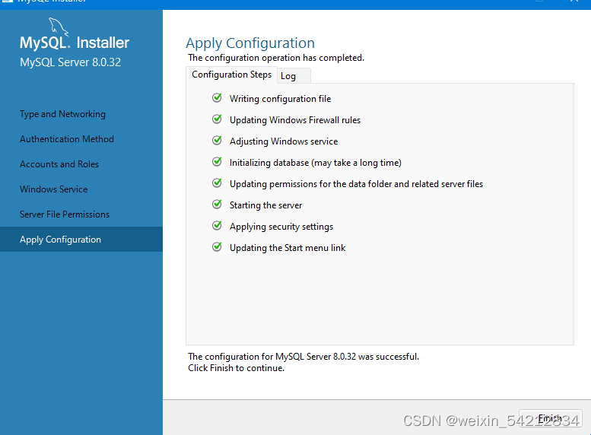Click green check beside Starting the server
This screenshot has width=591, height=435.
pos(217,205)
